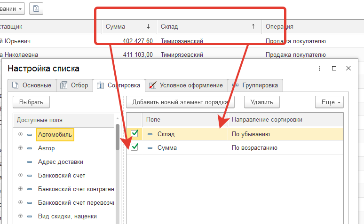This screenshot has height=224, width=364.
Task: Select Банковский счет перевозчика field
Action: point(76,203)
